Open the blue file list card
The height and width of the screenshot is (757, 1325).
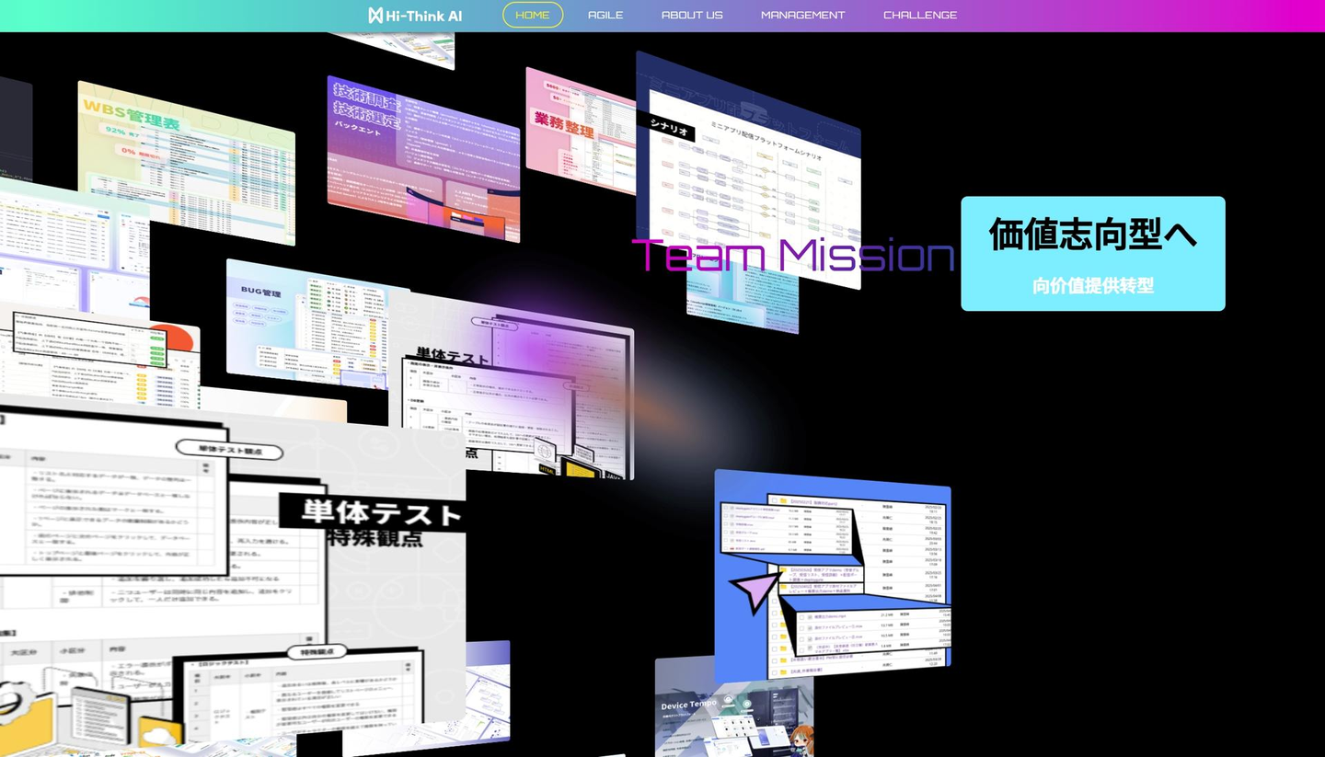833,577
